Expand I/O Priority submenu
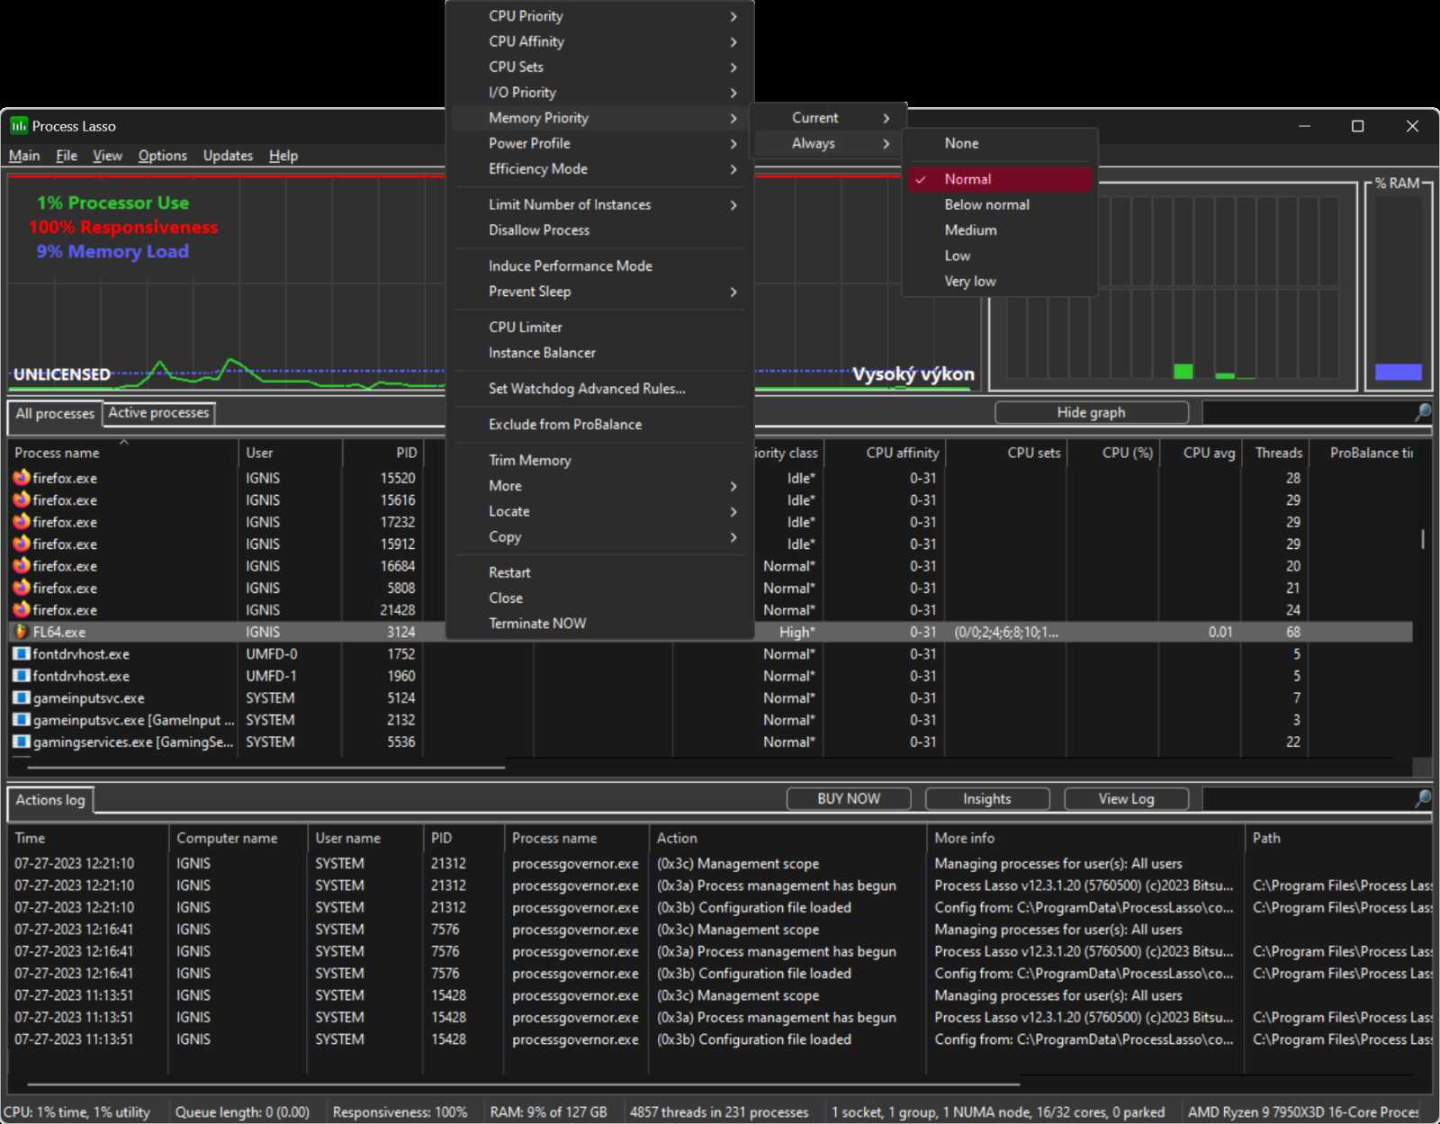This screenshot has height=1124, width=1440. [x=600, y=93]
